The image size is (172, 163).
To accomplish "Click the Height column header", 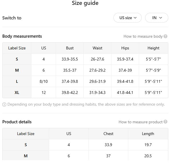I will pos(153,48).
